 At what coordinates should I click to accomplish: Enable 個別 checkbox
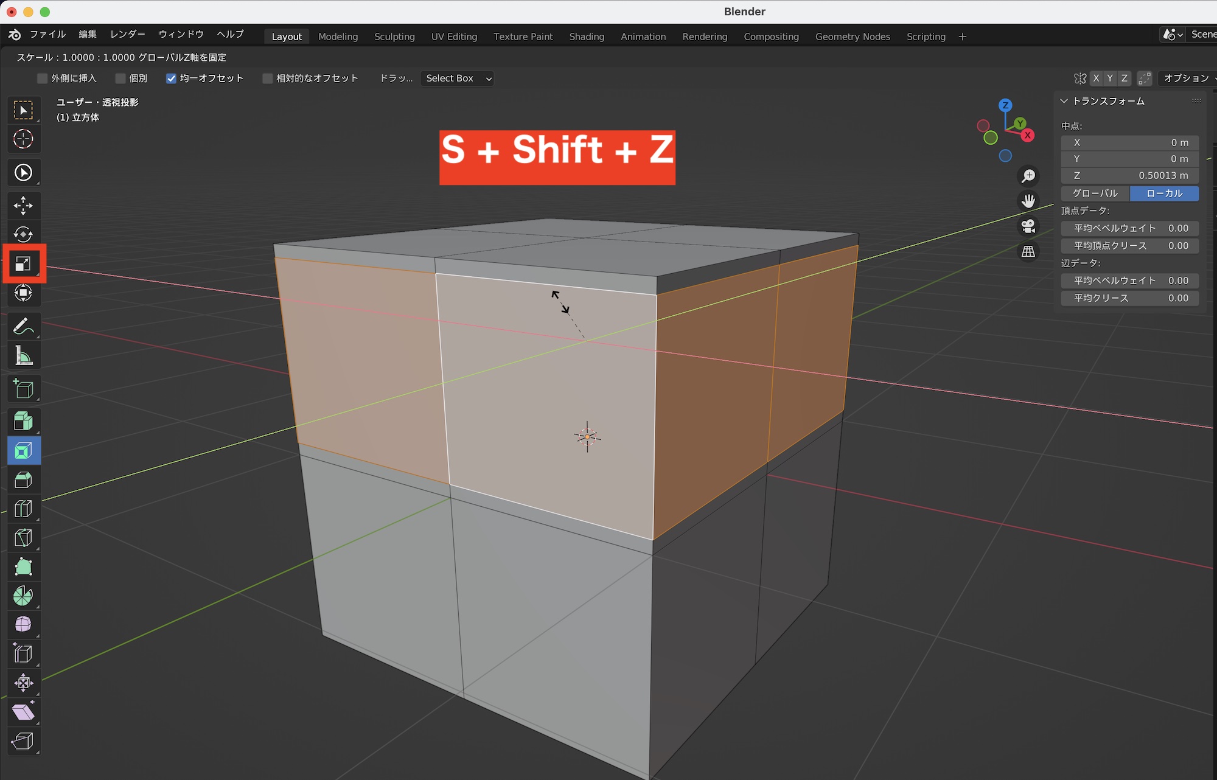pyautogui.click(x=120, y=78)
